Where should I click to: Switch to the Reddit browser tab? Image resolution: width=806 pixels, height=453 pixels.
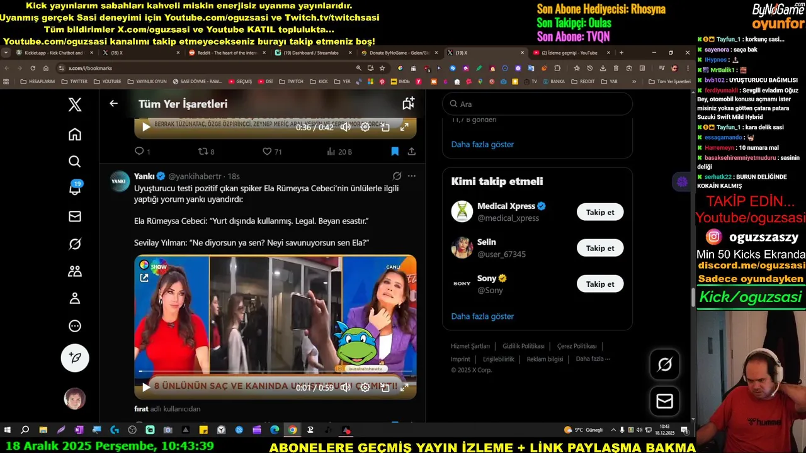point(227,53)
